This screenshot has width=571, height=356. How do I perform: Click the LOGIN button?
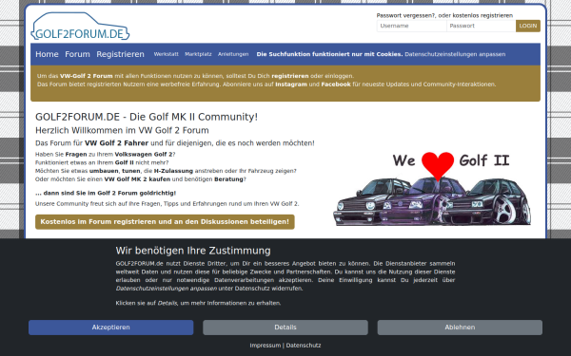528,26
